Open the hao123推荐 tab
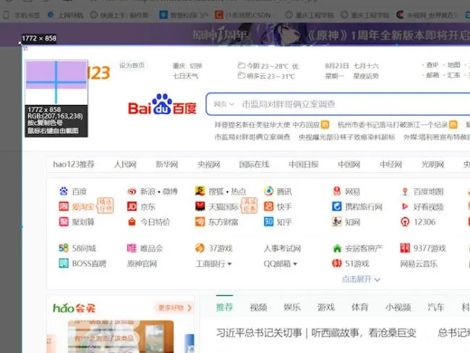Screen dimensions: 470x353 pyautogui.click(x=74, y=164)
